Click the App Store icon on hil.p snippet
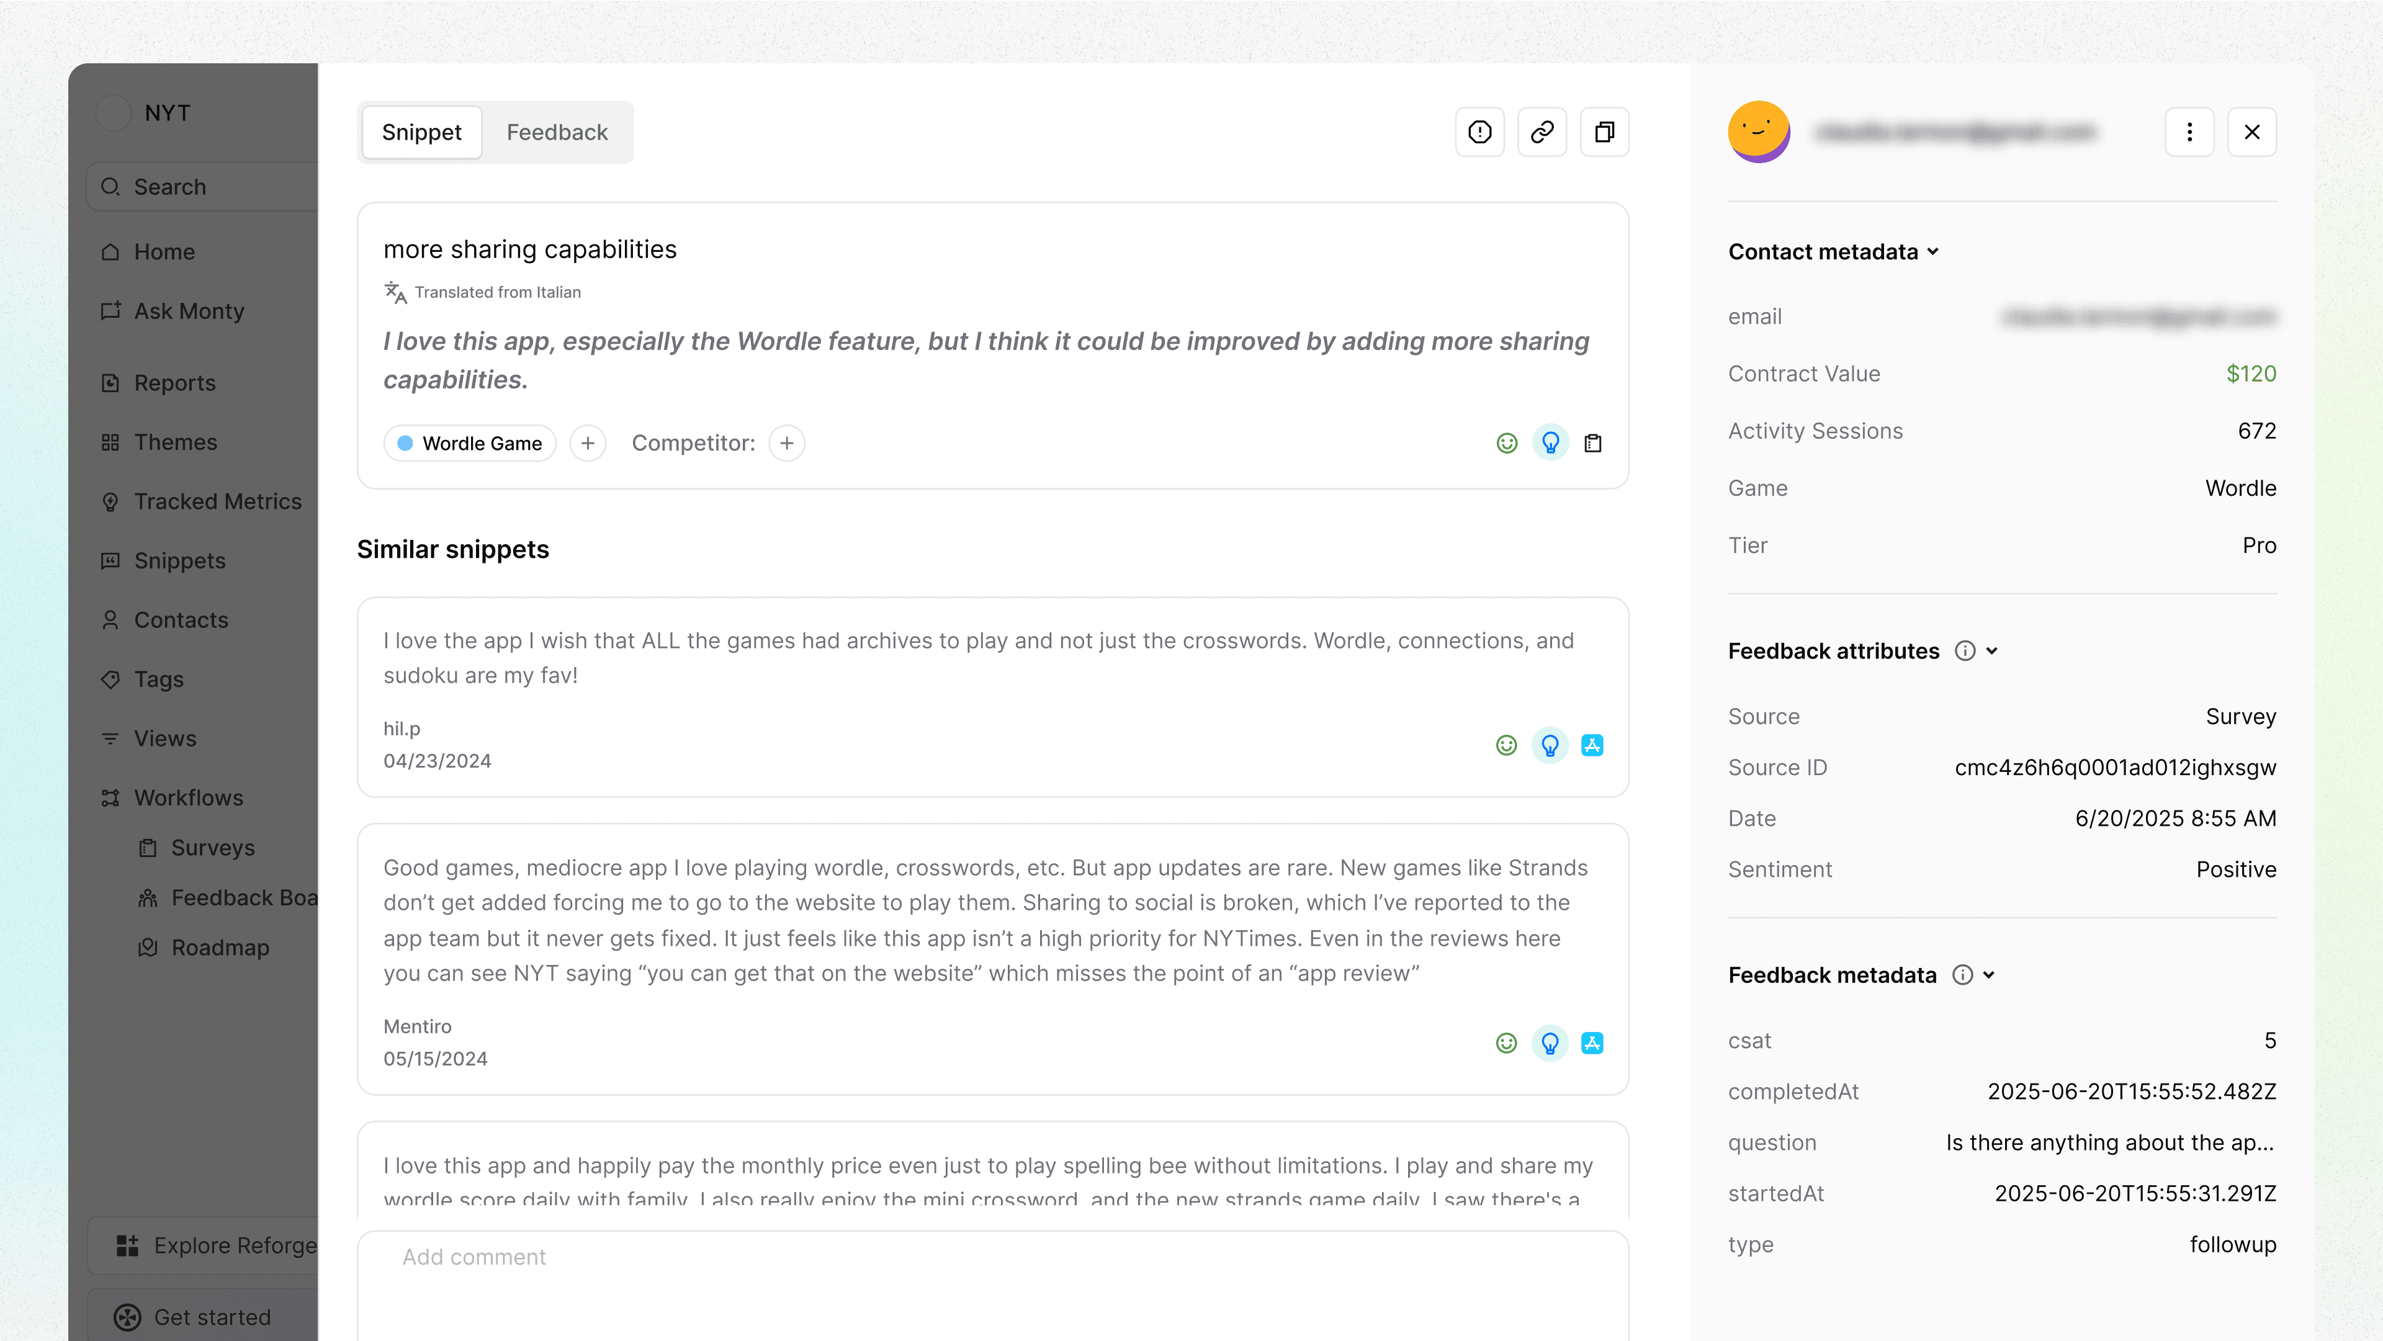This screenshot has height=1341, width=2383. (x=1591, y=745)
